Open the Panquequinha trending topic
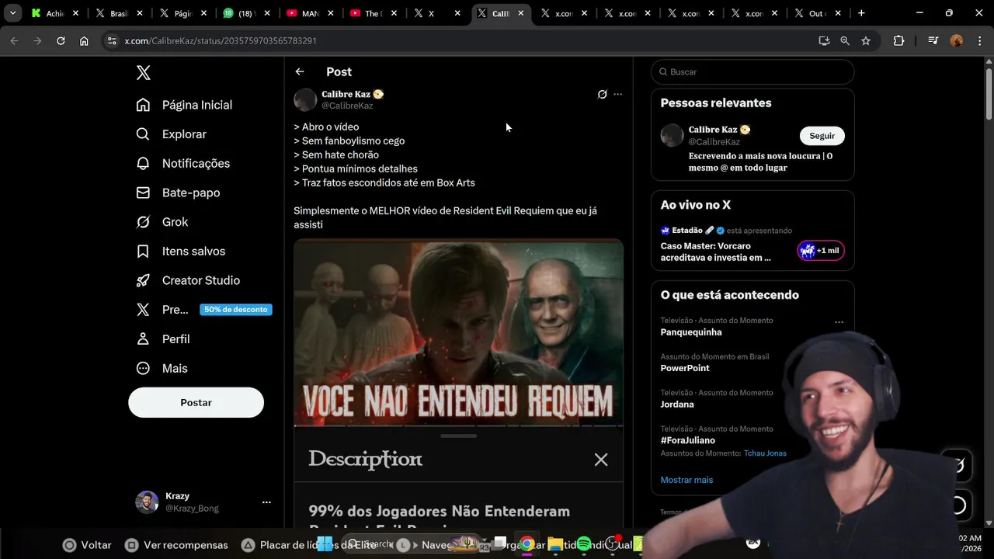This screenshot has height=559, width=994. (x=691, y=332)
